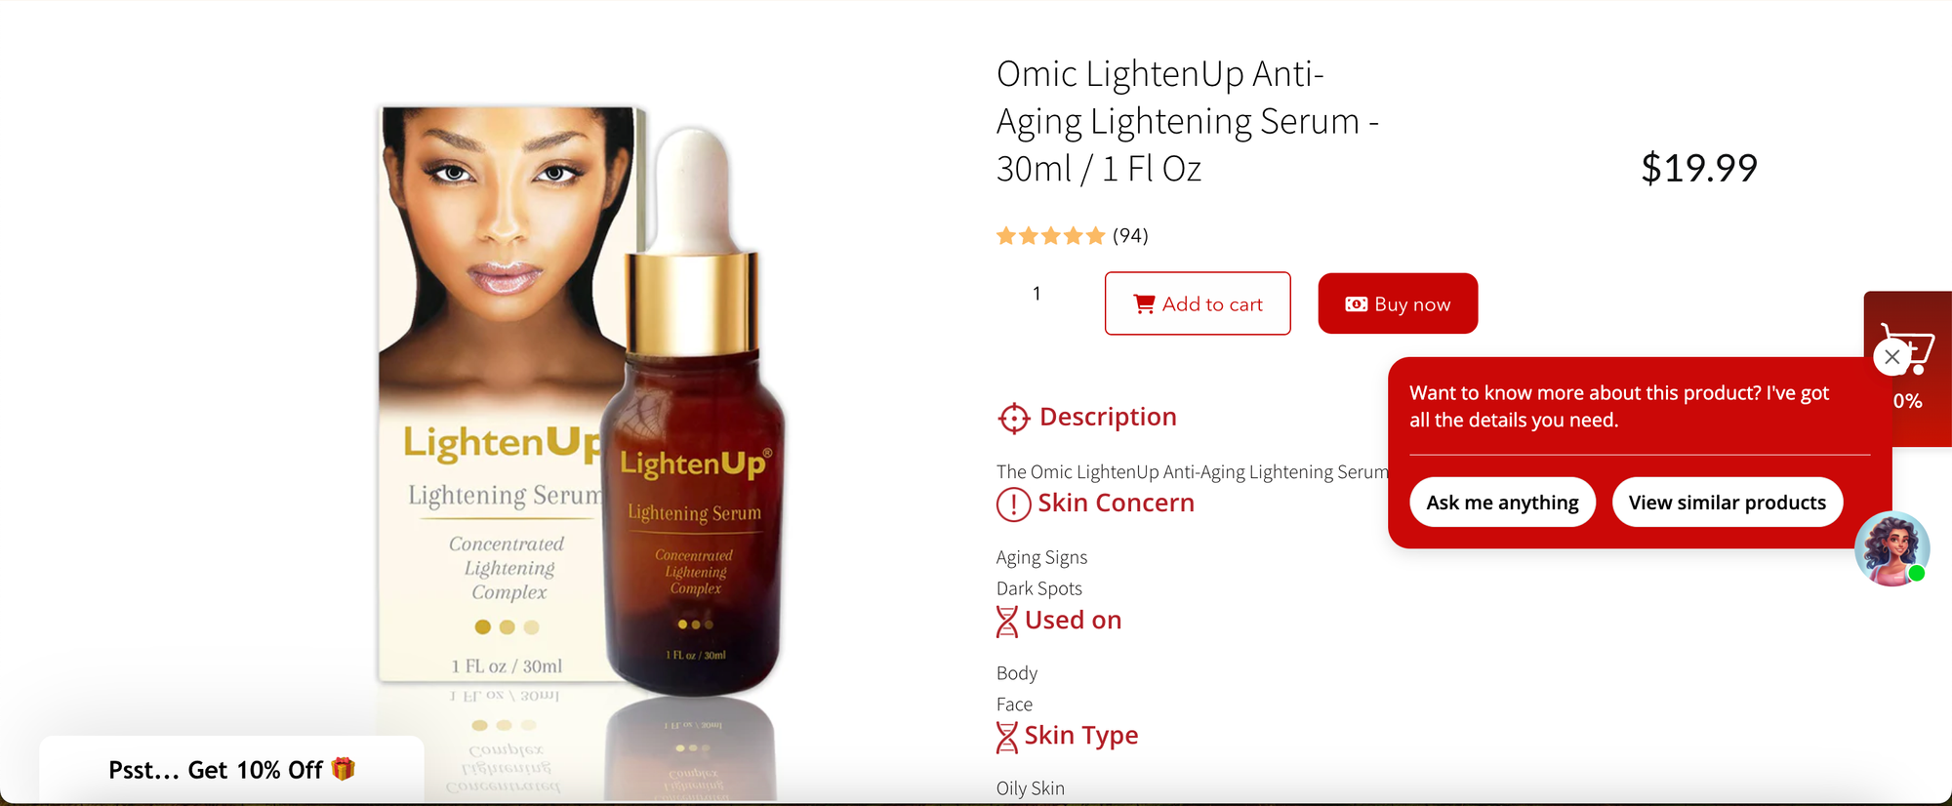The image size is (1952, 806).
Task: Click the money icon in Buy now
Action: (x=1356, y=304)
